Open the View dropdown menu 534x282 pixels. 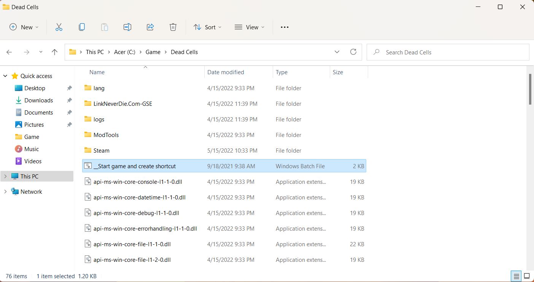[x=249, y=27]
